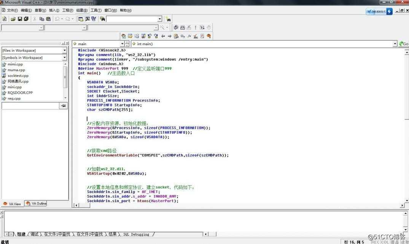Click the Visual Assist comment /* icon
Viewport: 409px width, 244px height.
(189, 36)
